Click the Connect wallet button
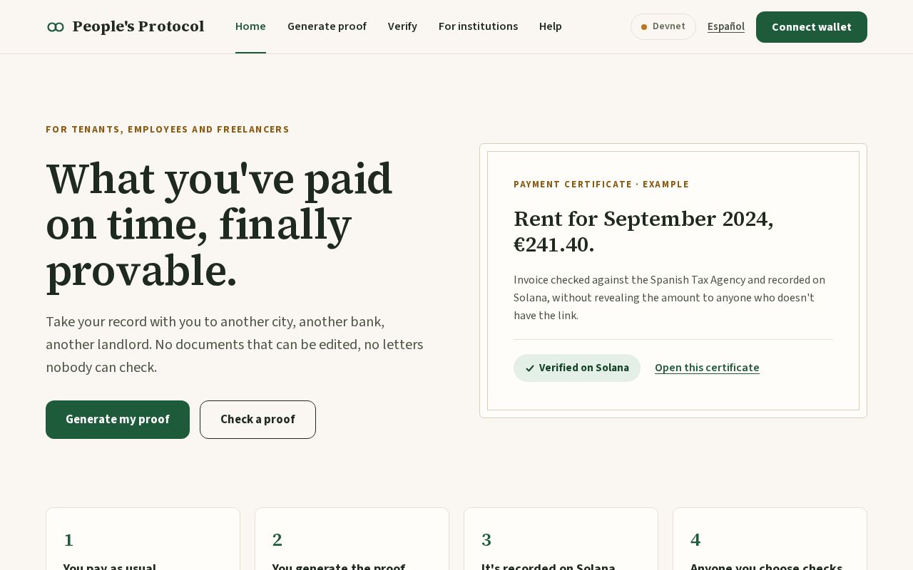 tap(812, 27)
